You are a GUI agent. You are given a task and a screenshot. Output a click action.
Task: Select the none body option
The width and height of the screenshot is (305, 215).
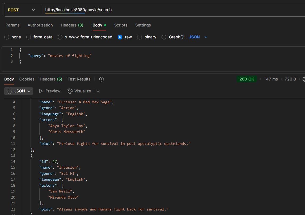(x=6, y=37)
